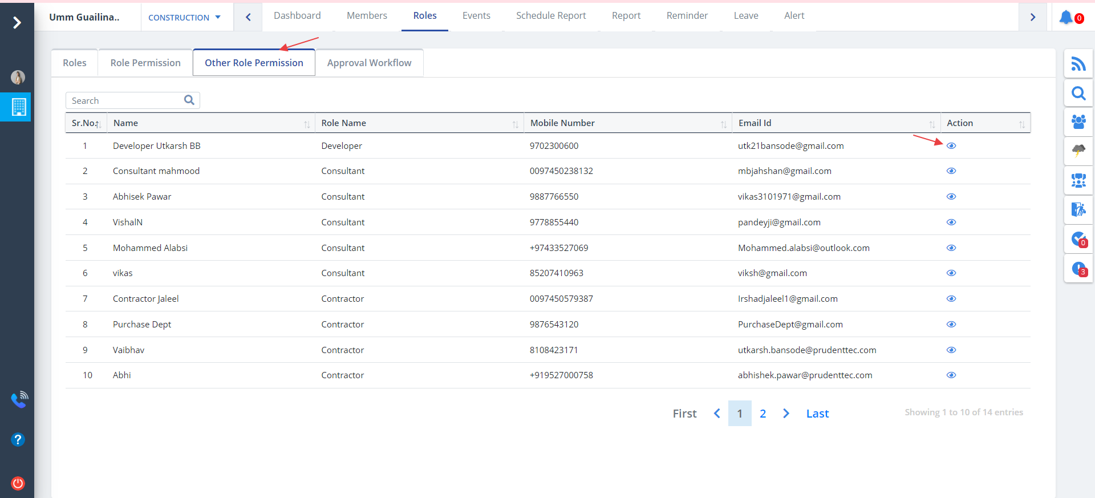
Task: Switch to the Approval Workflow tab
Action: pos(369,63)
